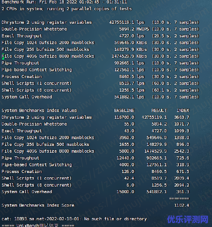Click the File Copy 1024 baseline '3960.0'

[127, 138]
